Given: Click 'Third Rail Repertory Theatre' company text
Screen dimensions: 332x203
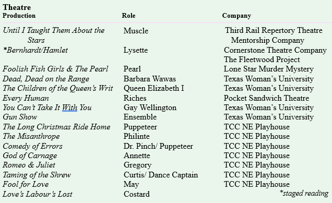Looking at the screenshot, I should coord(274,30).
